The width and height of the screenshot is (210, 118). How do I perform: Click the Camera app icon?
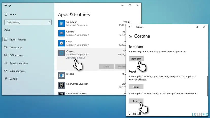(x=61, y=33)
